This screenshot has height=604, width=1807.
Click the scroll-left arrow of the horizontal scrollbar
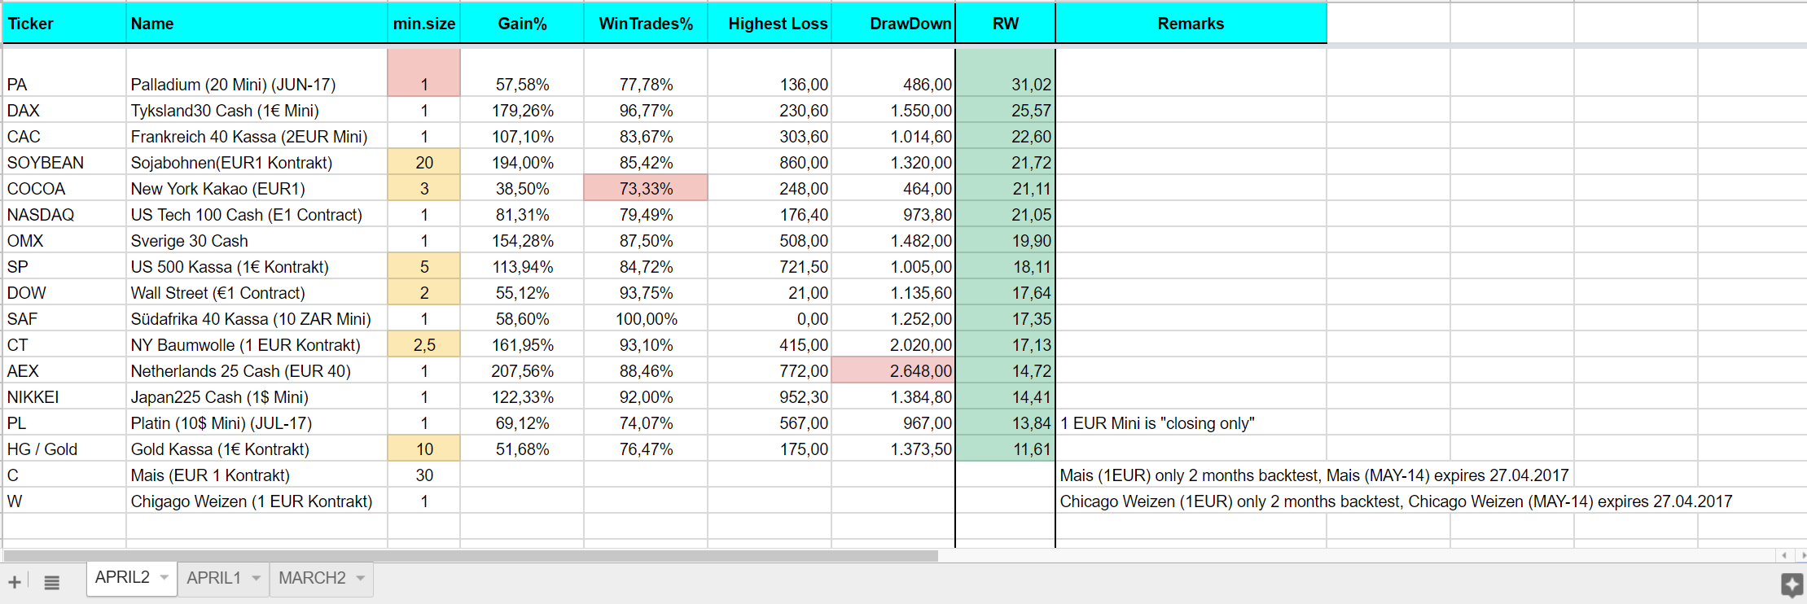pos(1783,555)
